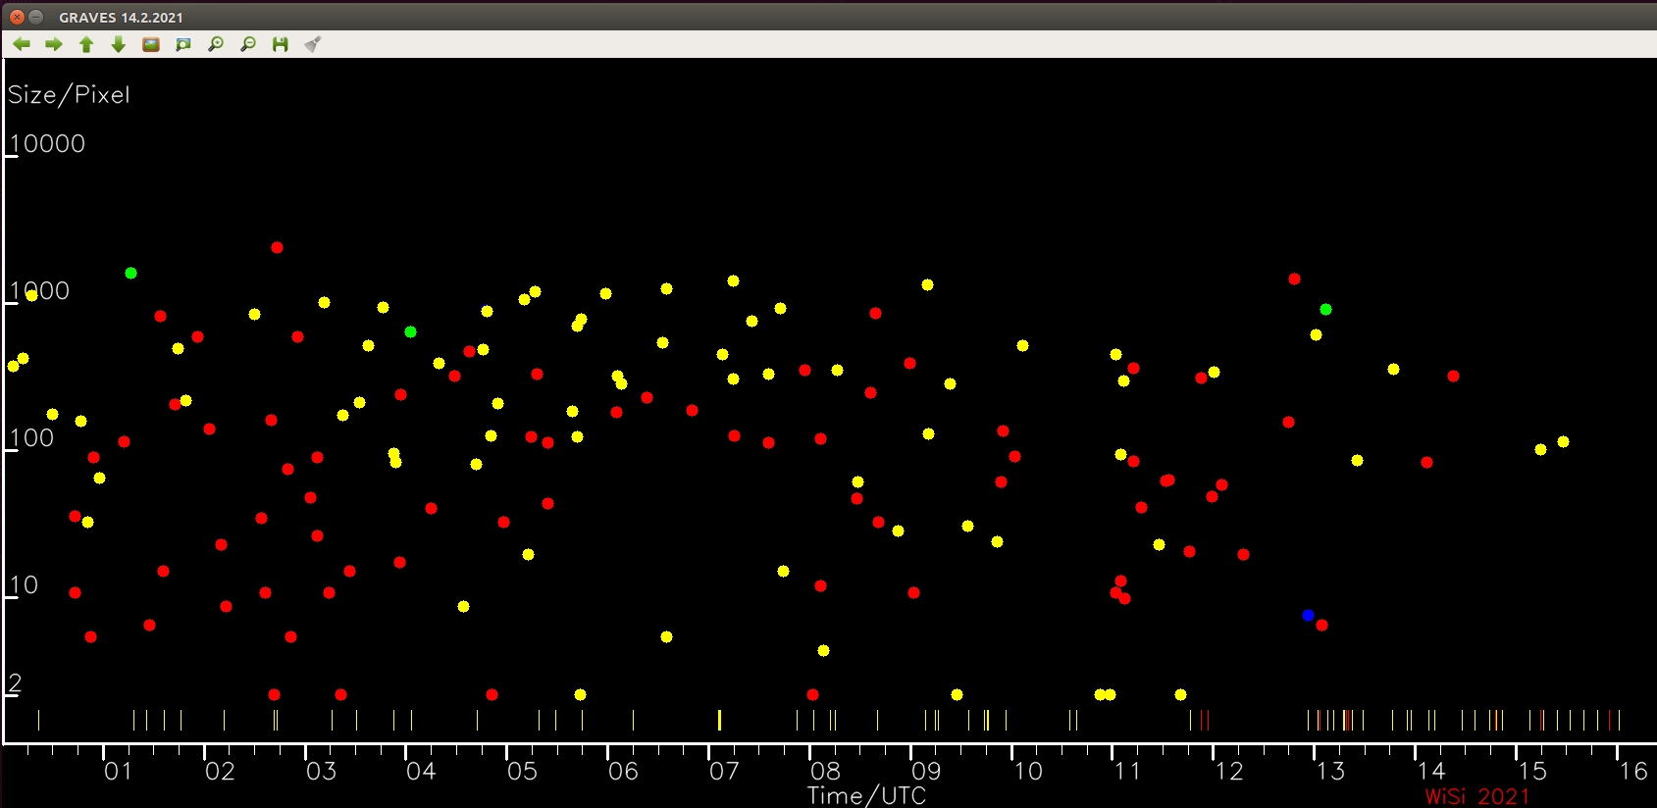Click the 02 hour label on time axis
The width and height of the screenshot is (1657, 808).
(220, 772)
